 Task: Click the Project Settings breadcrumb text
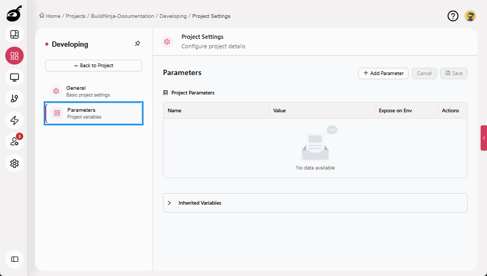click(211, 16)
